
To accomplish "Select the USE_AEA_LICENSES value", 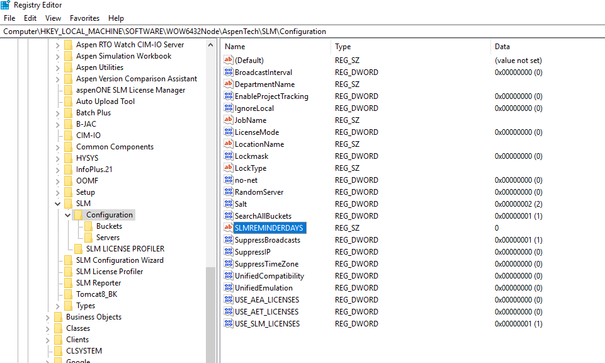I will [x=267, y=300].
